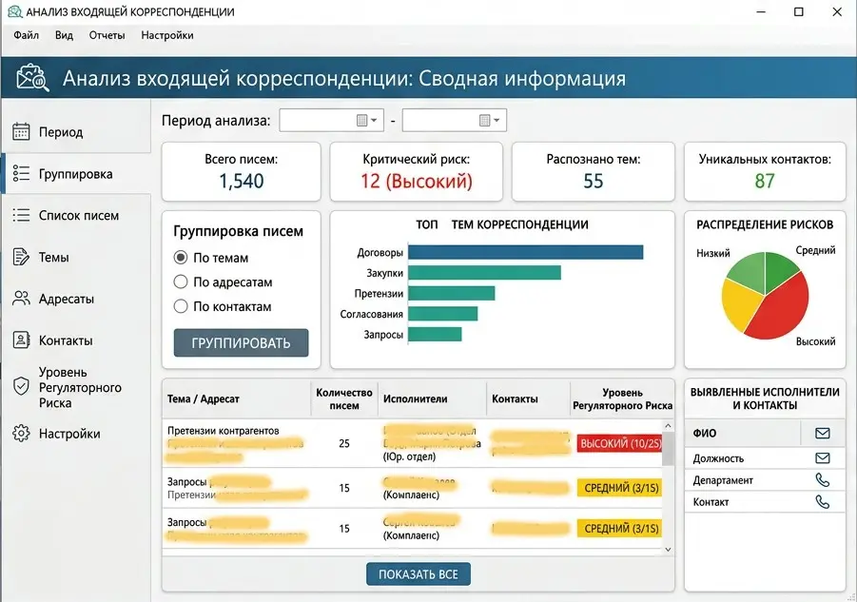This screenshot has width=857, height=602.
Task: Click the ПОКАЗАТЬ ВСЕ button
Action: pyautogui.click(x=419, y=574)
